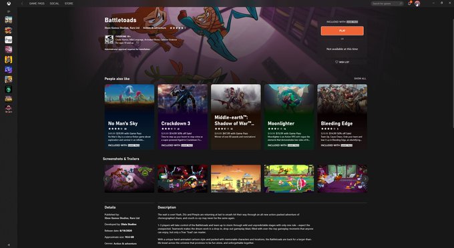Screen dimensions: 454x248
Task: Collapse sidebar with bottom-left arrow
Action: coord(9,245)
